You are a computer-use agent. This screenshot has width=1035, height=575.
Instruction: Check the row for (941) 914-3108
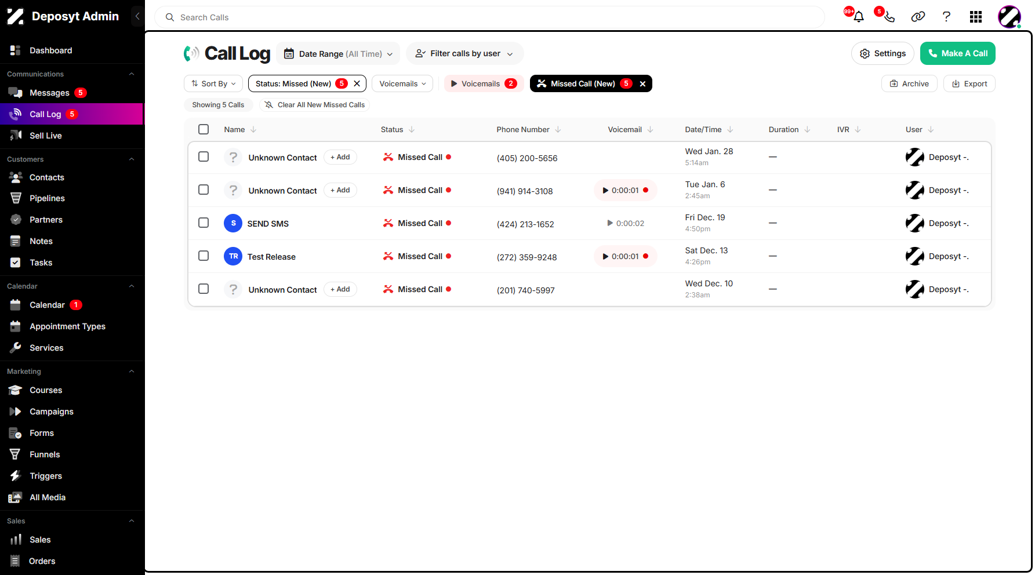(x=204, y=190)
